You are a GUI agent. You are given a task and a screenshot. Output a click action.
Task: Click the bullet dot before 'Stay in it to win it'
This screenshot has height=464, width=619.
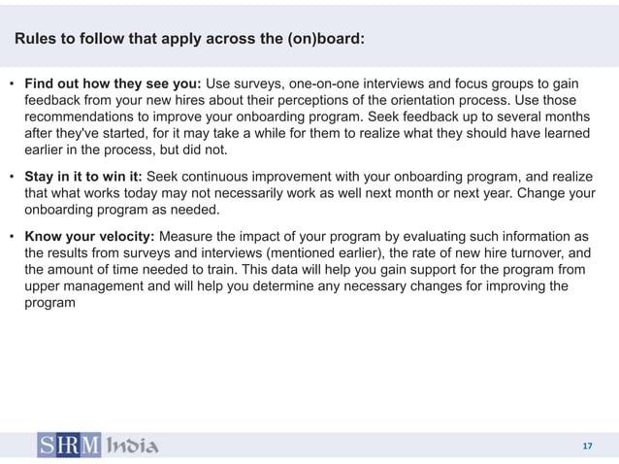[x=13, y=178]
